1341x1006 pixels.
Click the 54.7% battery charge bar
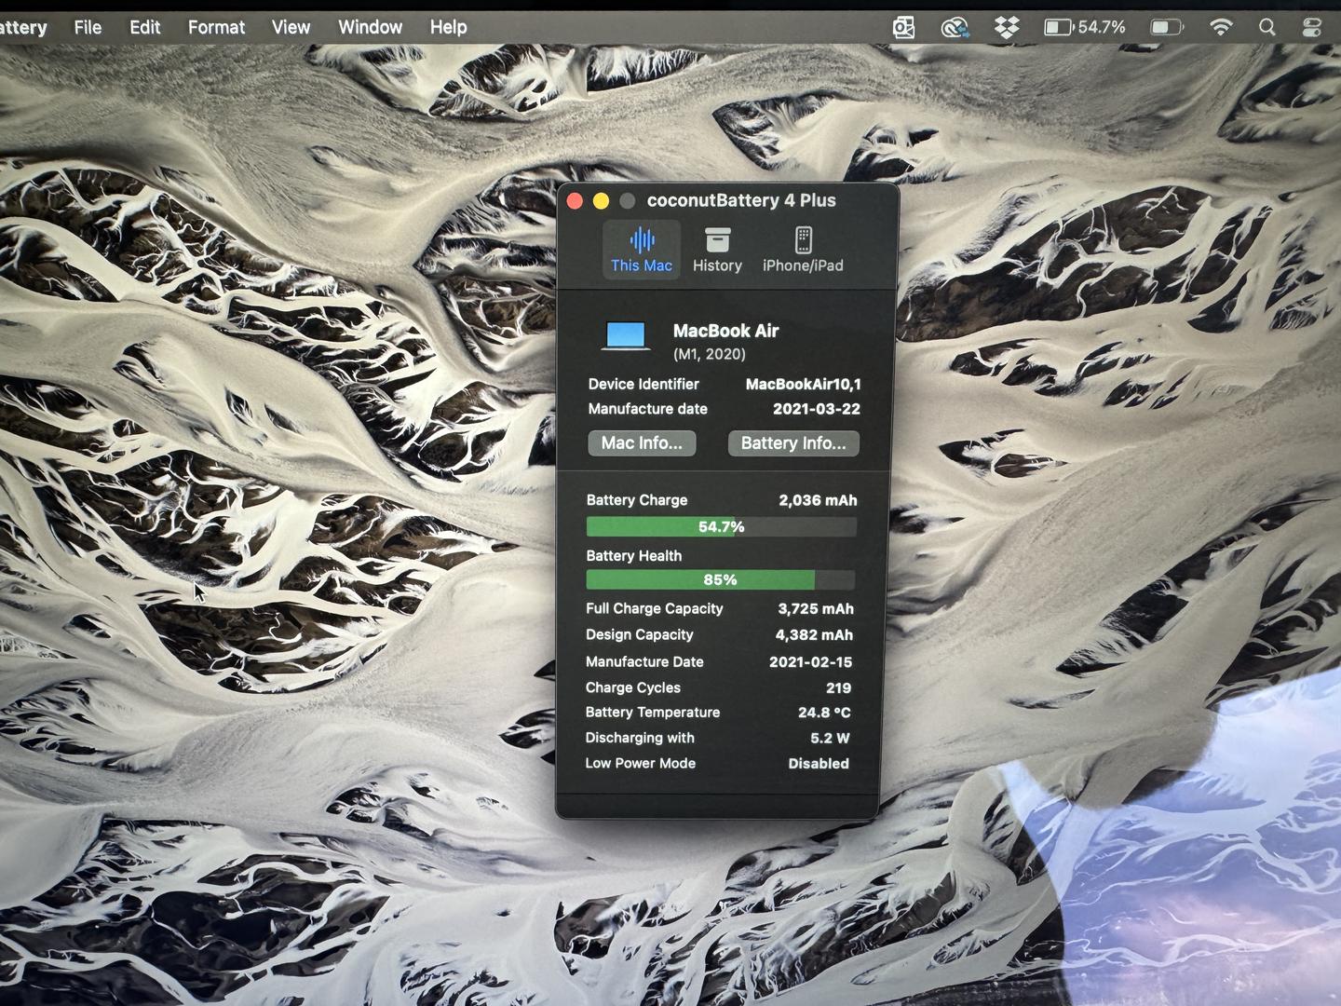pos(721,527)
